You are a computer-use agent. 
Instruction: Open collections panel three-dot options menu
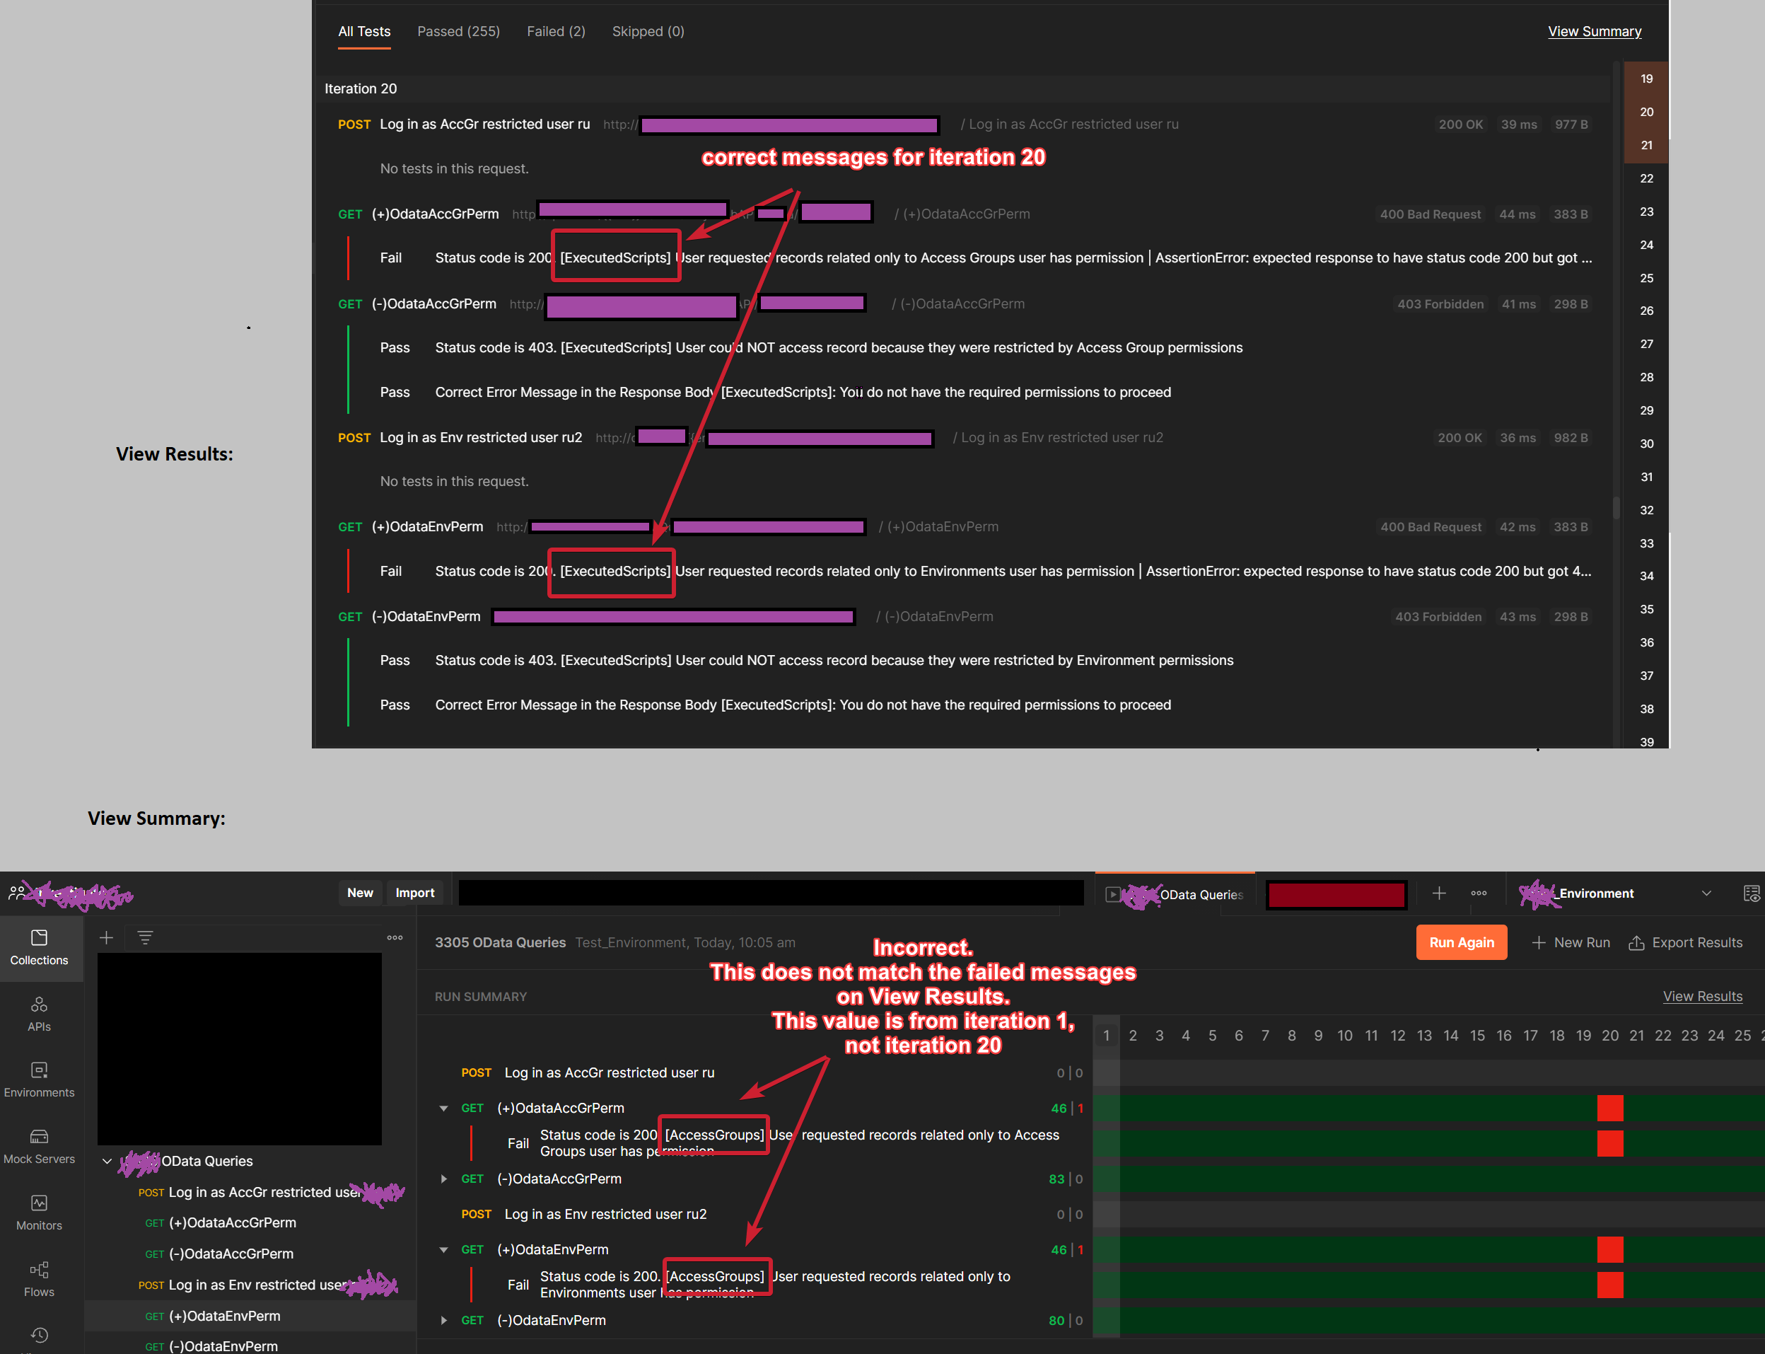pos(395,937)
